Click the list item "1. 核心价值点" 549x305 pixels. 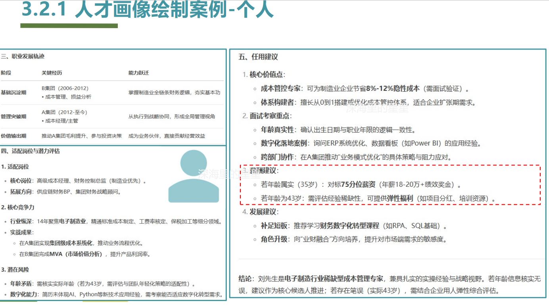[x=264, y=75]
